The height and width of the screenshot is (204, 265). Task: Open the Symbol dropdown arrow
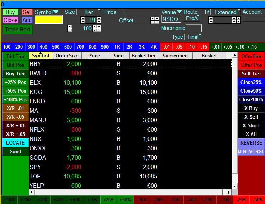(x=56, y=12)
